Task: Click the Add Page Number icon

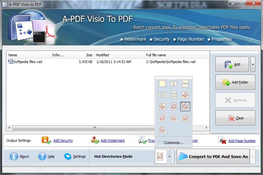Action: [223, 140]
